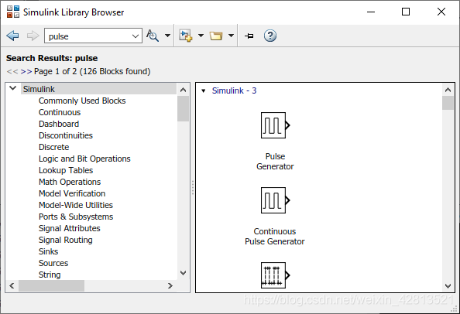
Task: Select Commonly Used Blocks library
Action: pyautogui.click(x=82, y=101)
